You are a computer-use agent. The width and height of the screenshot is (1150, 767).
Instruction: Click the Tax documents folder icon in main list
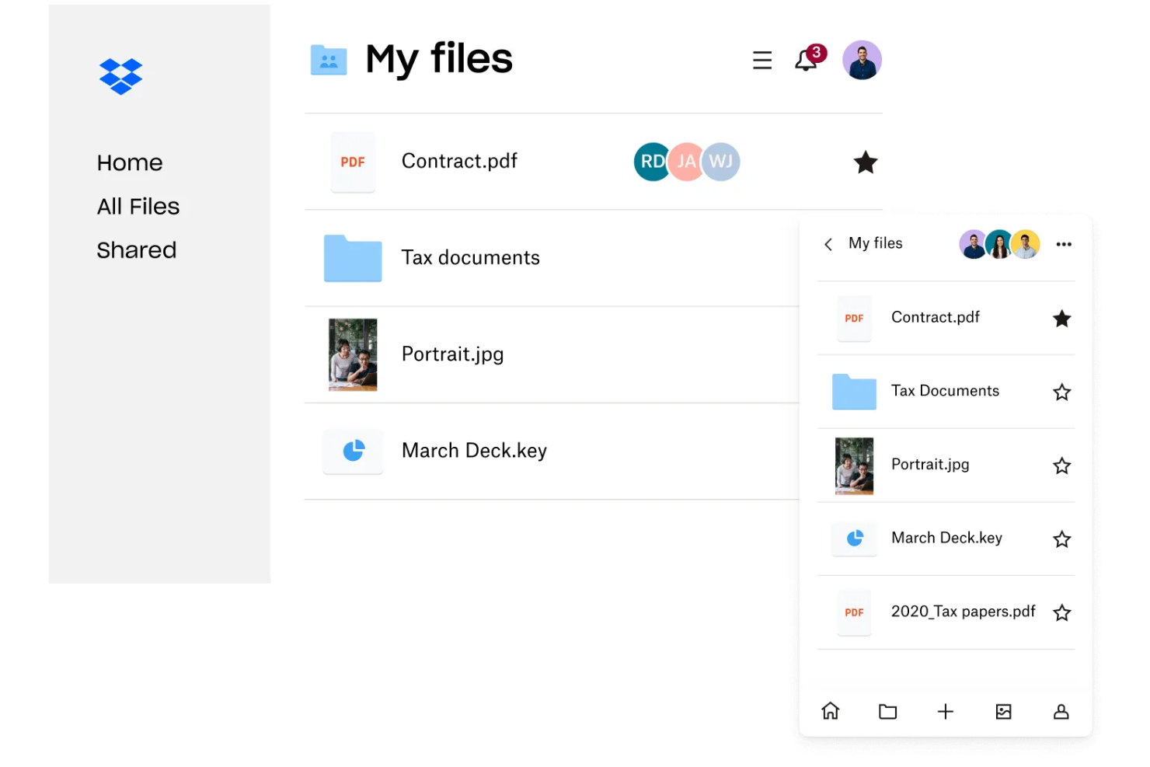pos(353,258)
